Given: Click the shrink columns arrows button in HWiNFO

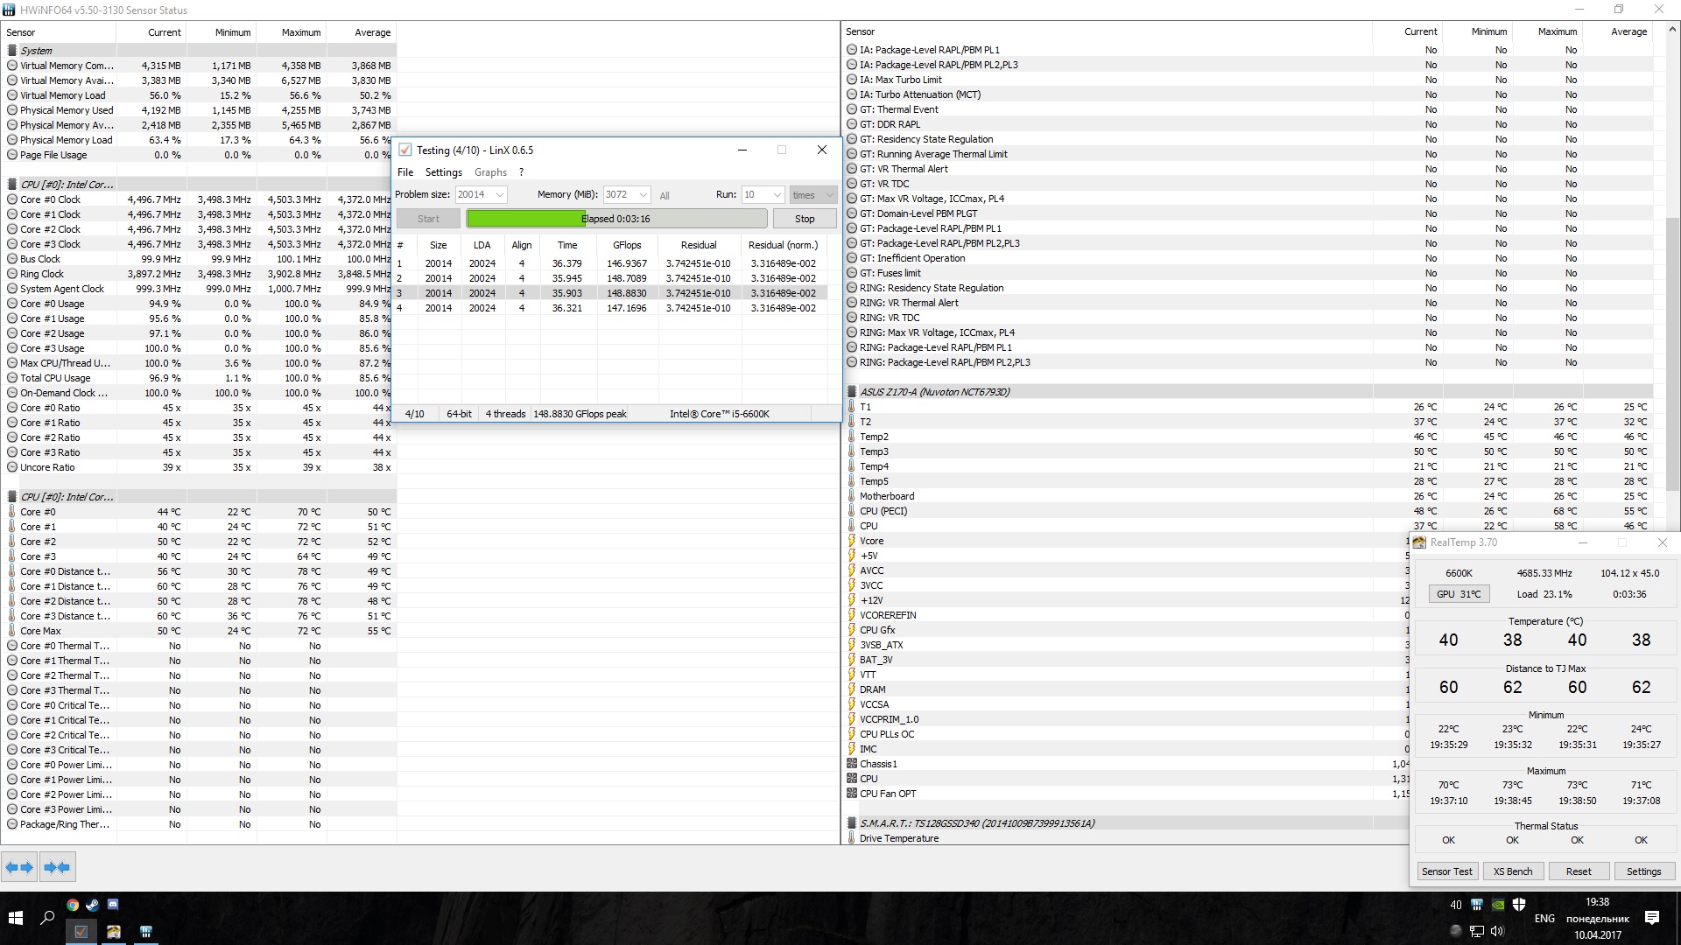Looking at the screenshot, I should coord(57,867).
